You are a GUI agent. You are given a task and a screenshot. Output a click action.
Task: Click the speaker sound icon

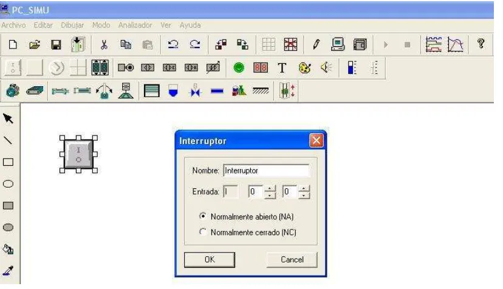point(326,67)
